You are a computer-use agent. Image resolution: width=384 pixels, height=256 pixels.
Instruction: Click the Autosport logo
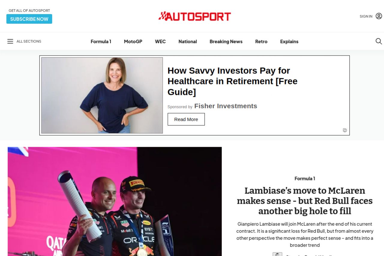[195, 16]
